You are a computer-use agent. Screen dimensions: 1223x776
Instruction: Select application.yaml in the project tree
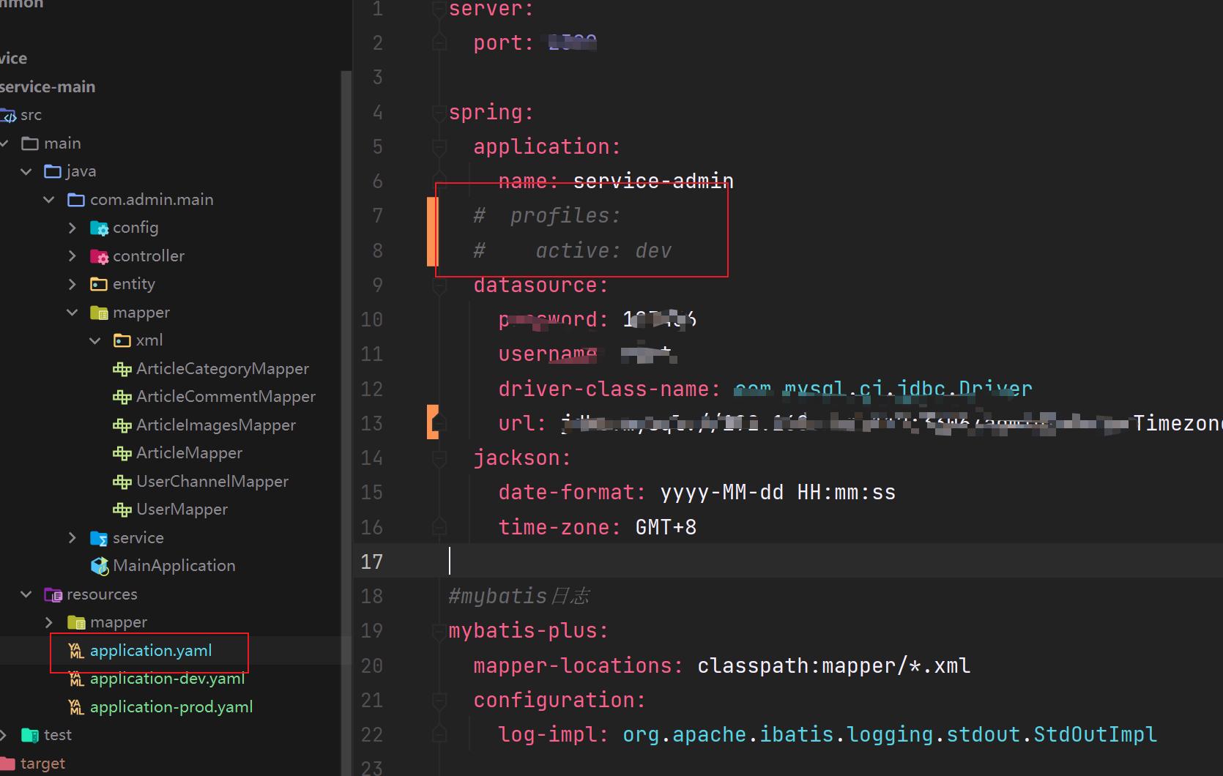pos(150,650)
